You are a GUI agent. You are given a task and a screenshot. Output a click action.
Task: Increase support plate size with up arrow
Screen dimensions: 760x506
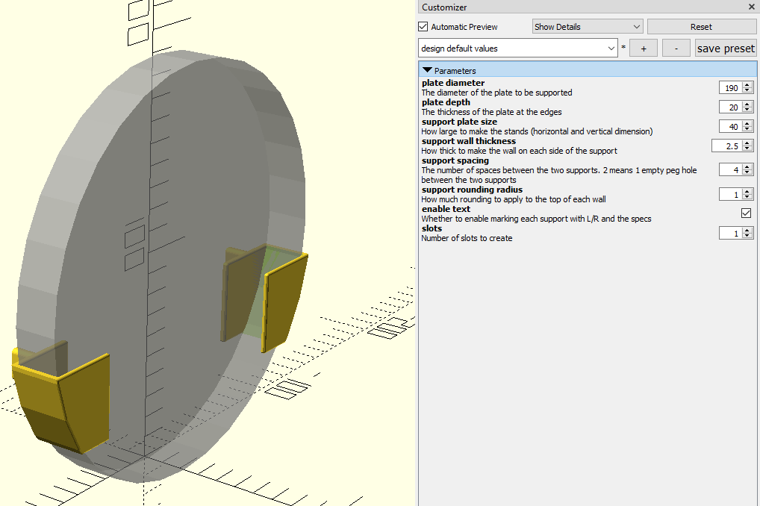(x=747, y=124)
